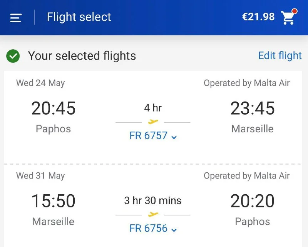Viewport: 308px width, 247px height.
Task: Click the Wed 24 May date label
Action: [40, 83]
